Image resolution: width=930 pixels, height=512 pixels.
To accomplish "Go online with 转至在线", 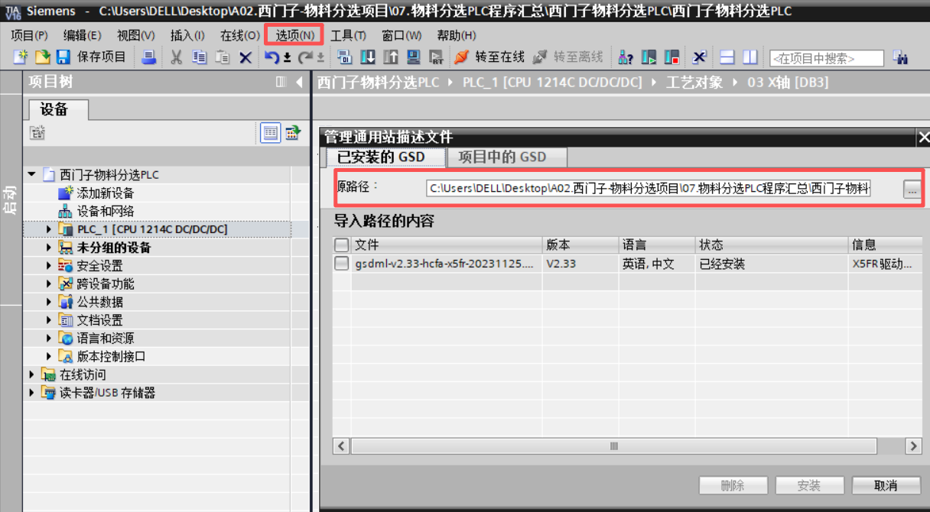I will click(489, 57).
